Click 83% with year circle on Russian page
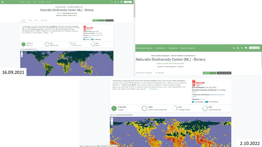This screenshot has width=262, height=147. [x=205, y=108]
